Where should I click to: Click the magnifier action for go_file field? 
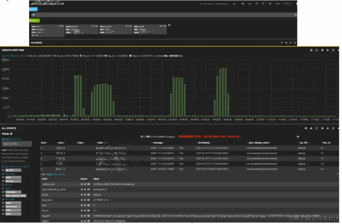point(82,195)
